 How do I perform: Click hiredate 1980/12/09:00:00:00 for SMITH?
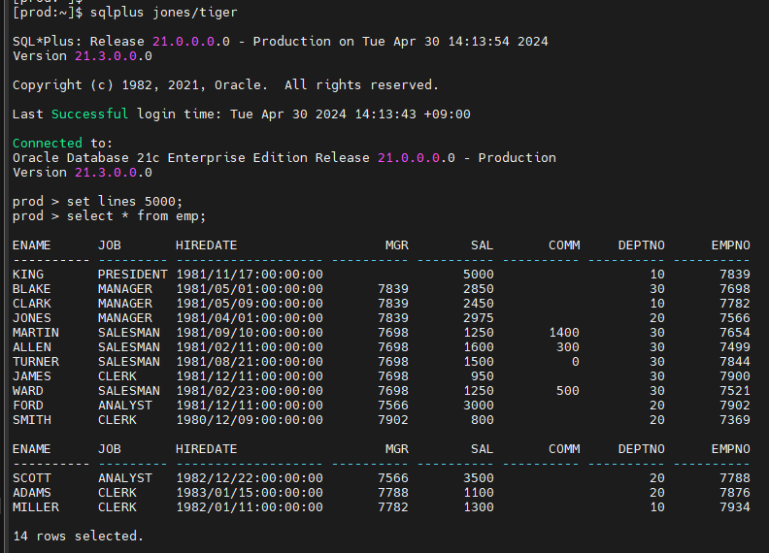coord(250,420)
